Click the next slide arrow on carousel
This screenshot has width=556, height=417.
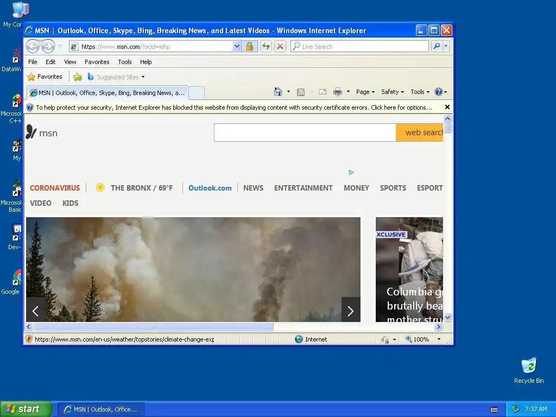[x=351, y=311]
